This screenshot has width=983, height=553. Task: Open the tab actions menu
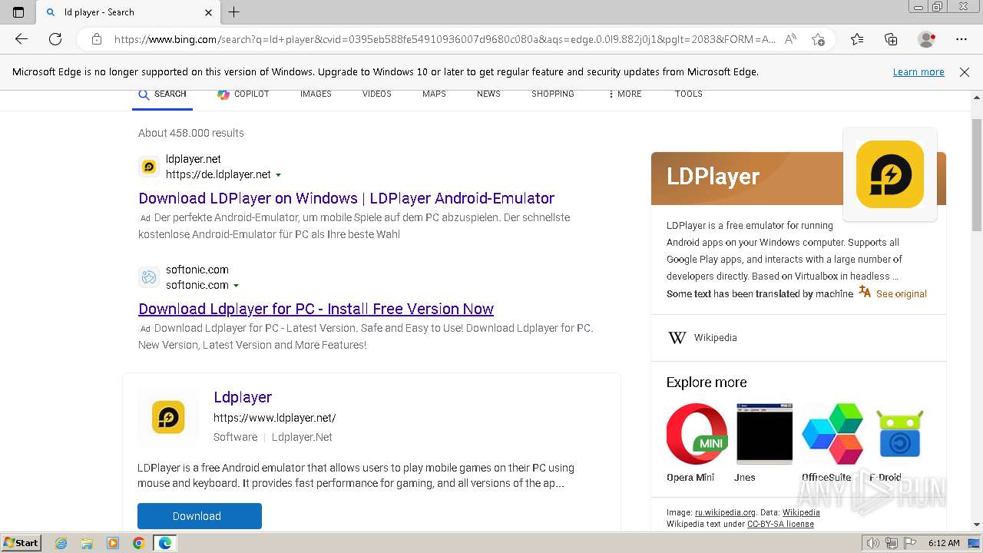click(18, 12)
